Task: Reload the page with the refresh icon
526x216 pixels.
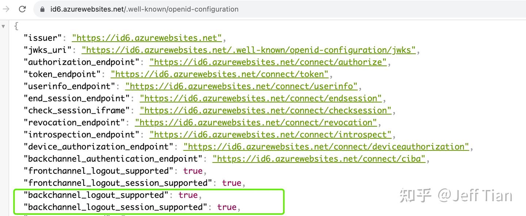Action: [x=22, y=9]
